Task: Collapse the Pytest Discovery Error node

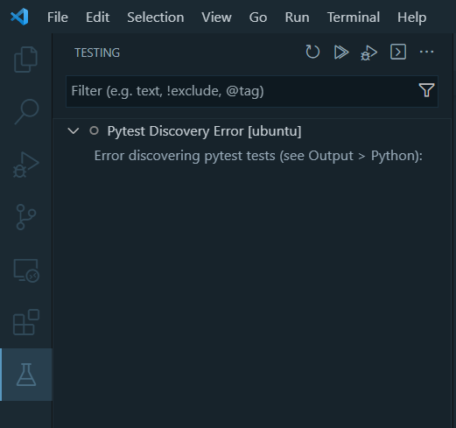Action: 74,130
